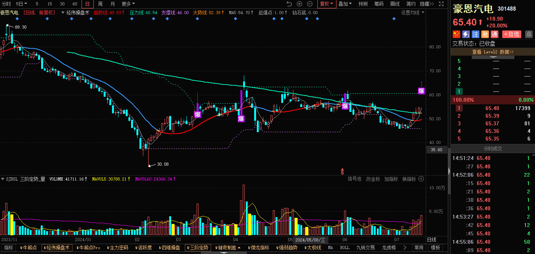The height and width of the screenshot is (254, 535).
Task: Click the blue lightning bolt badge icon
Action: [466, 34]
